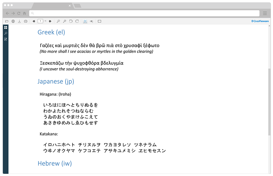
Task: Click the 'Hebrew (iw)' heading
Action: coord(55,164)
